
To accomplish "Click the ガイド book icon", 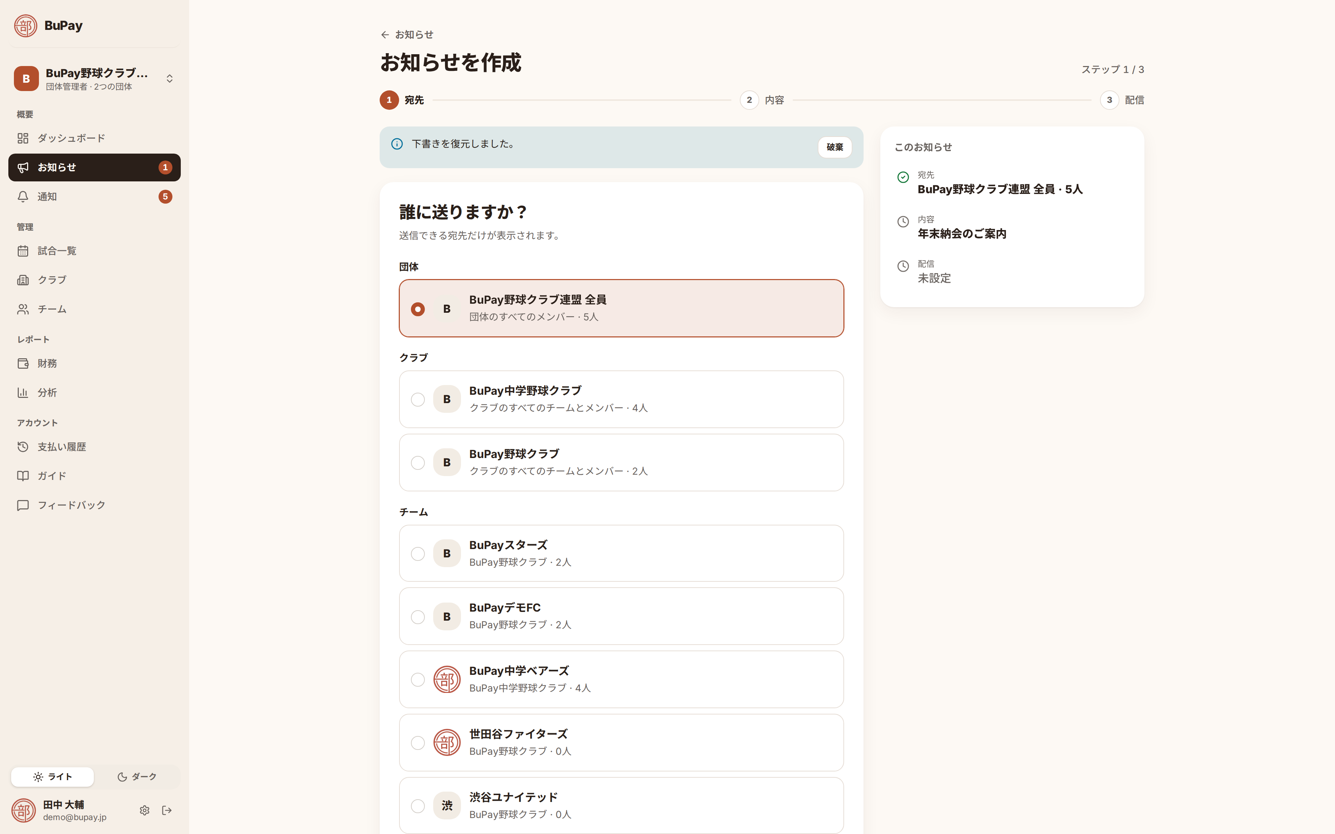I will (x=23, y=475).
